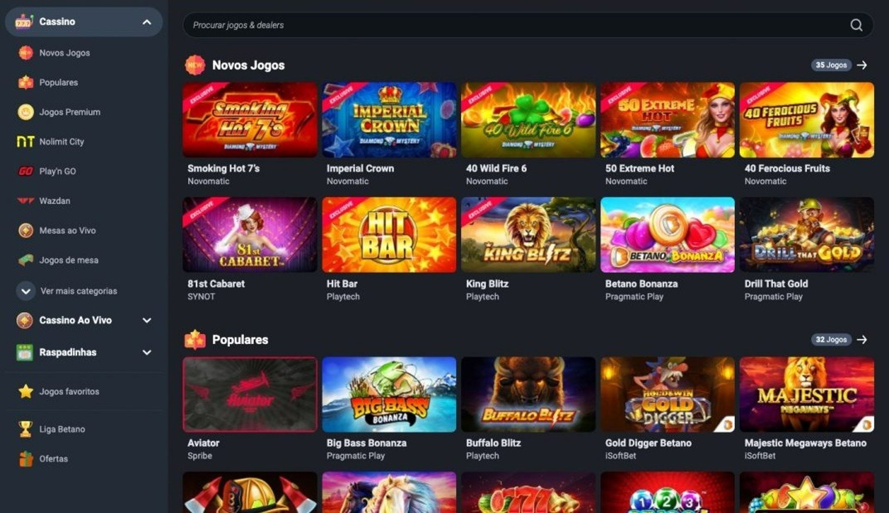Open Liga Betano trophy icon

[x=25, y=429]
